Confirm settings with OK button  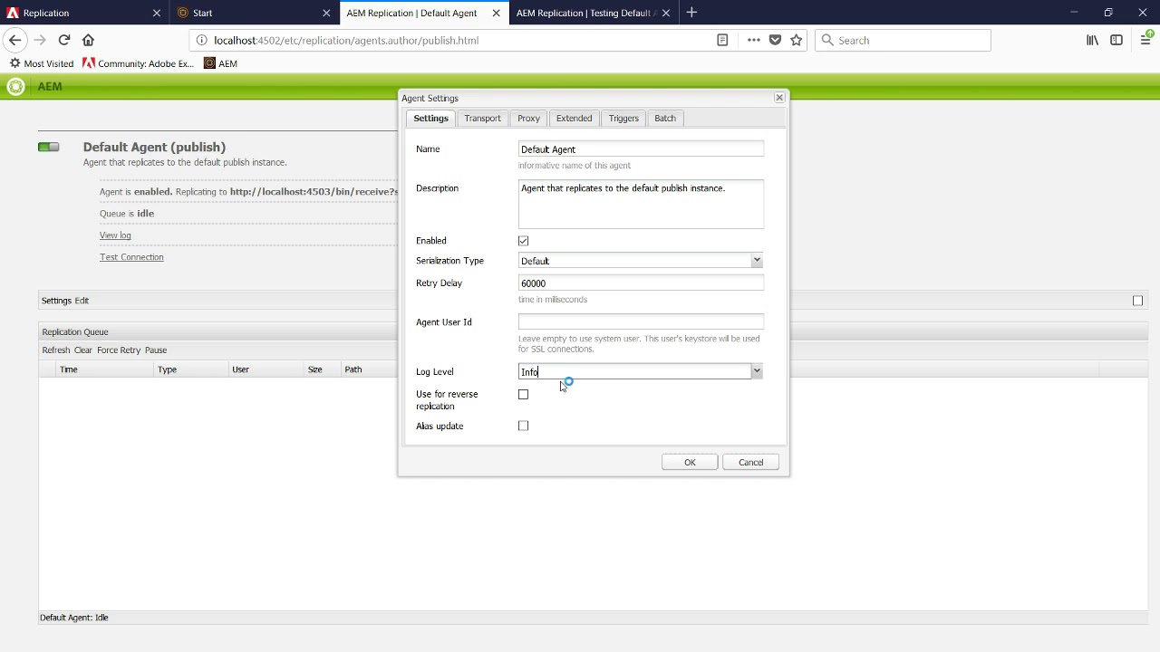point(690,462)
